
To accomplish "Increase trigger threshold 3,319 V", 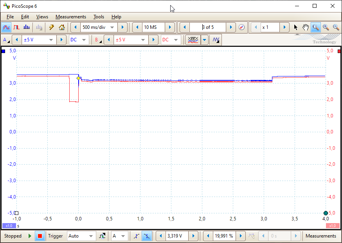I will coord(193,236).
